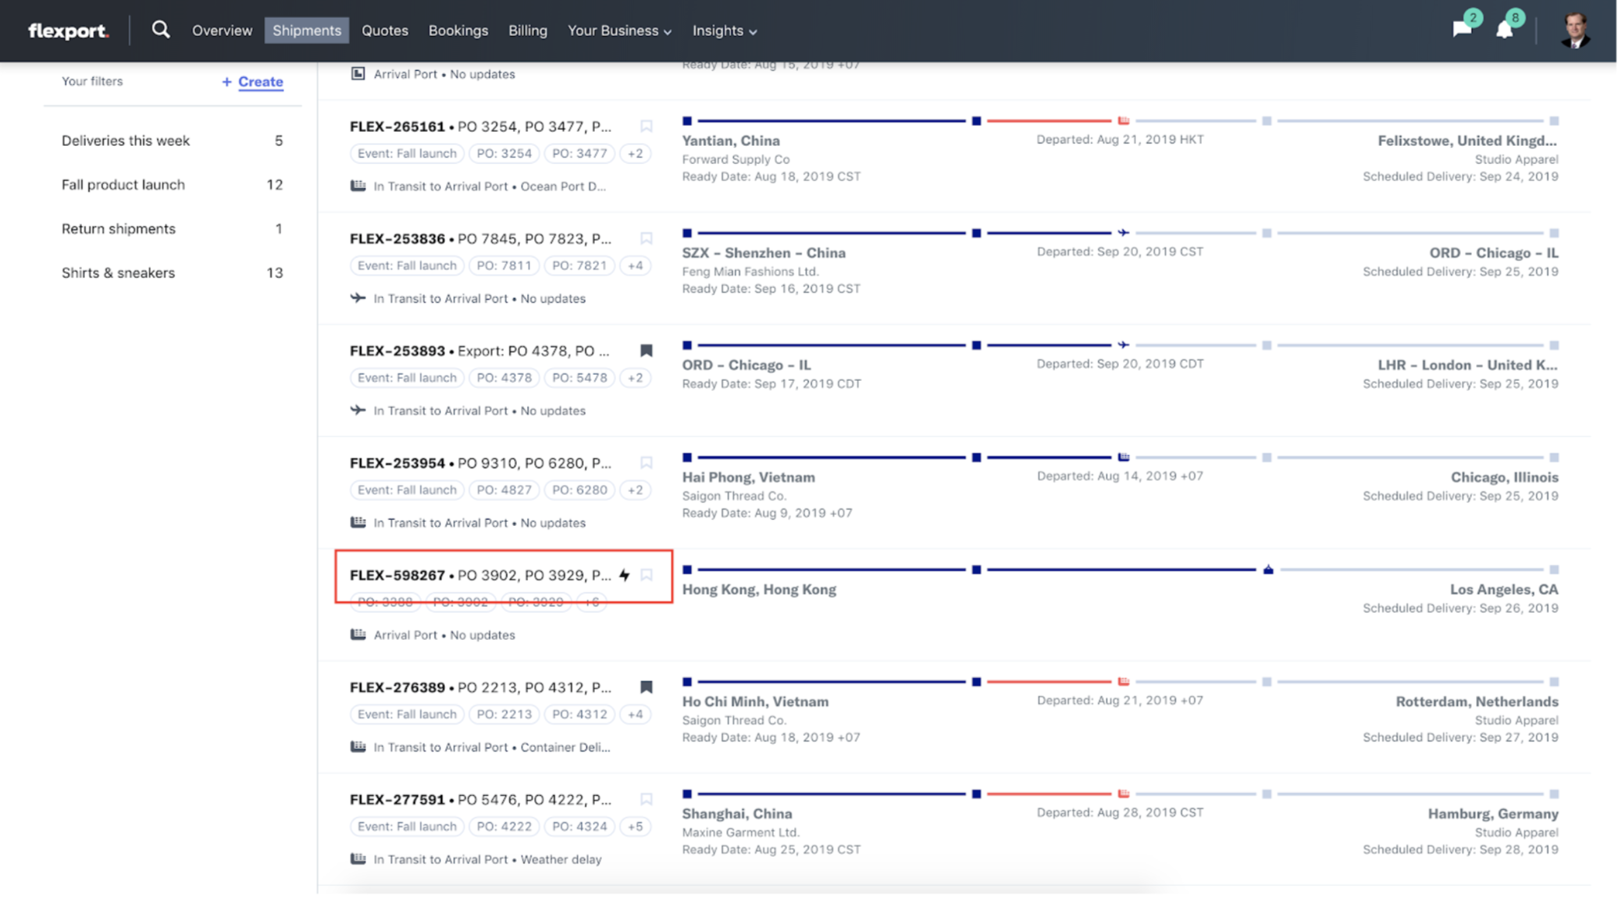Open shipment FLEX-277591 link
1618x910 pixels.
click(397, 799)
